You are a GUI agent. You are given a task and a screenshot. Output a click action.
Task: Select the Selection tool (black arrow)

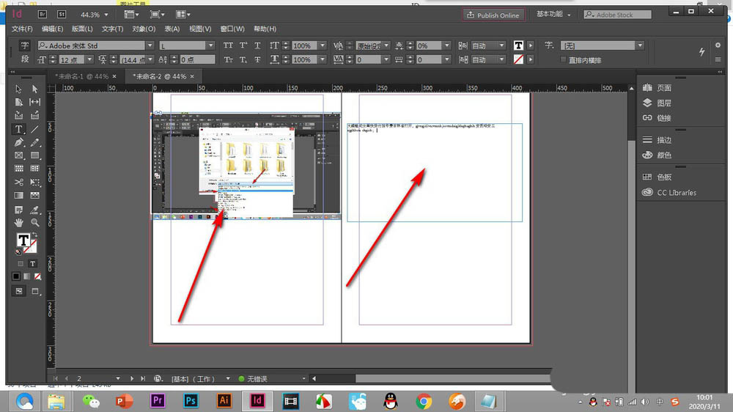click(x=18, y=89)
